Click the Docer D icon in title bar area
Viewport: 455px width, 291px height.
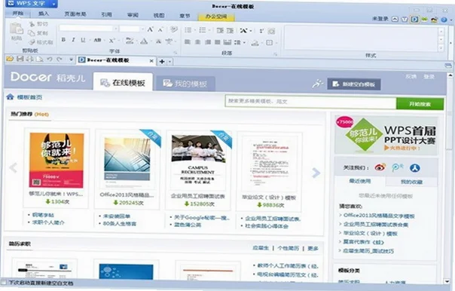click(x=414, y=20)
